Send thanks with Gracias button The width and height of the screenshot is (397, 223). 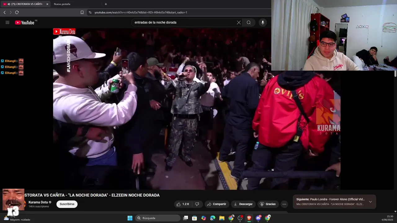[x=268, y=204]
